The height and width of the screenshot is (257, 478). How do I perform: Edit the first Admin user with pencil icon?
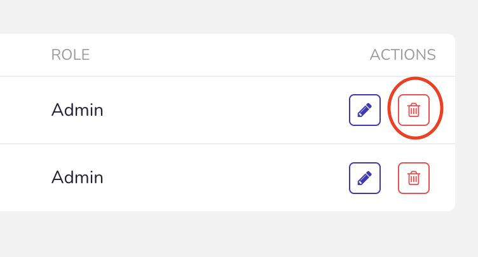[x=365, y=110]
